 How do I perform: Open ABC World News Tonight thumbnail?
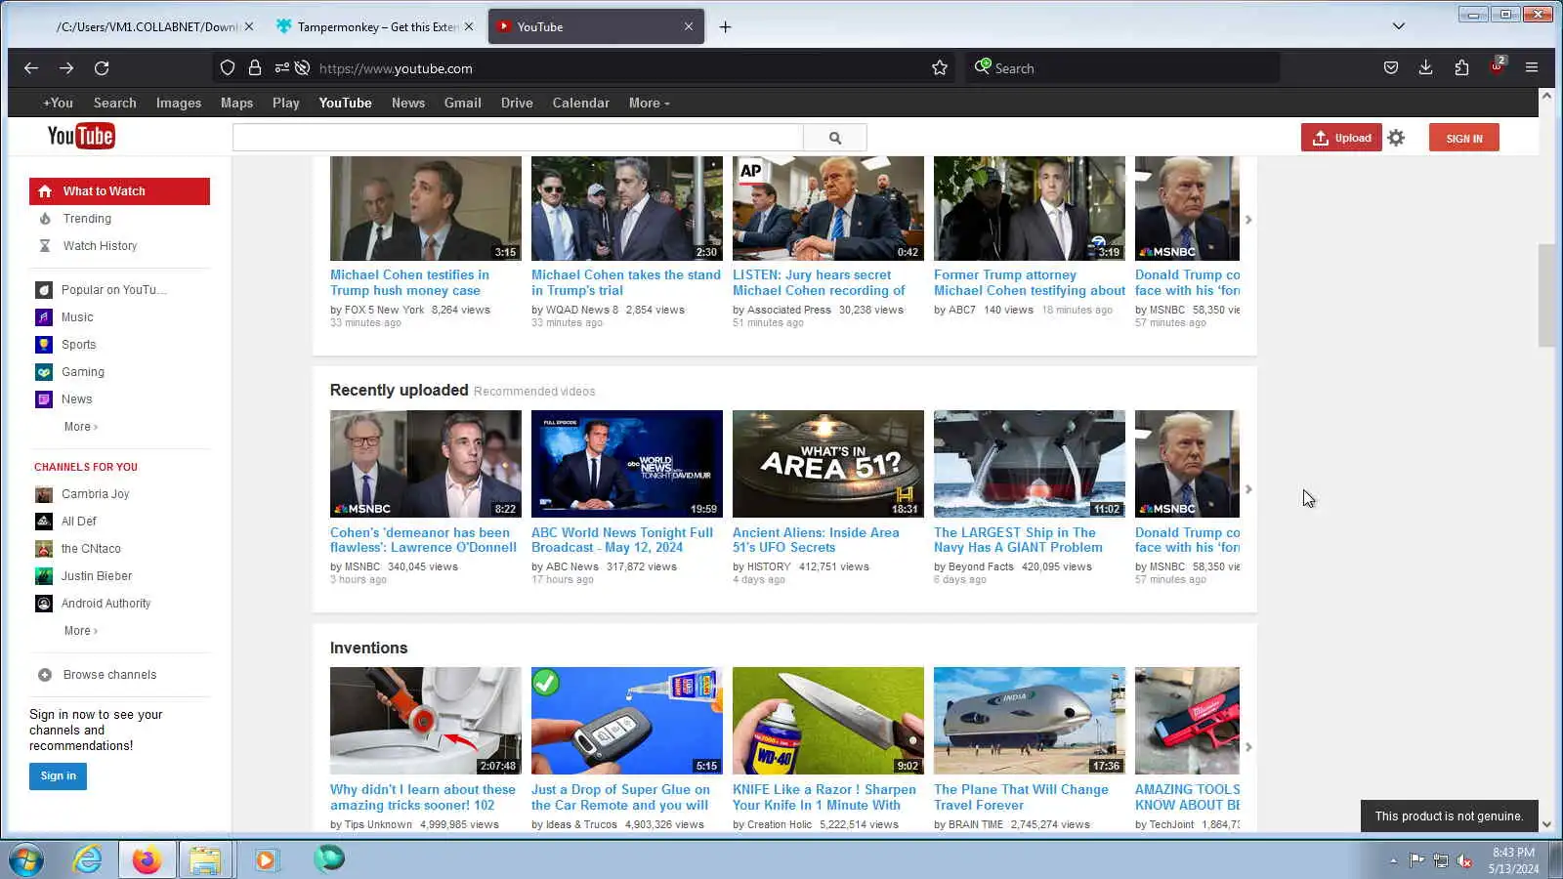click(x=627, y=464)
